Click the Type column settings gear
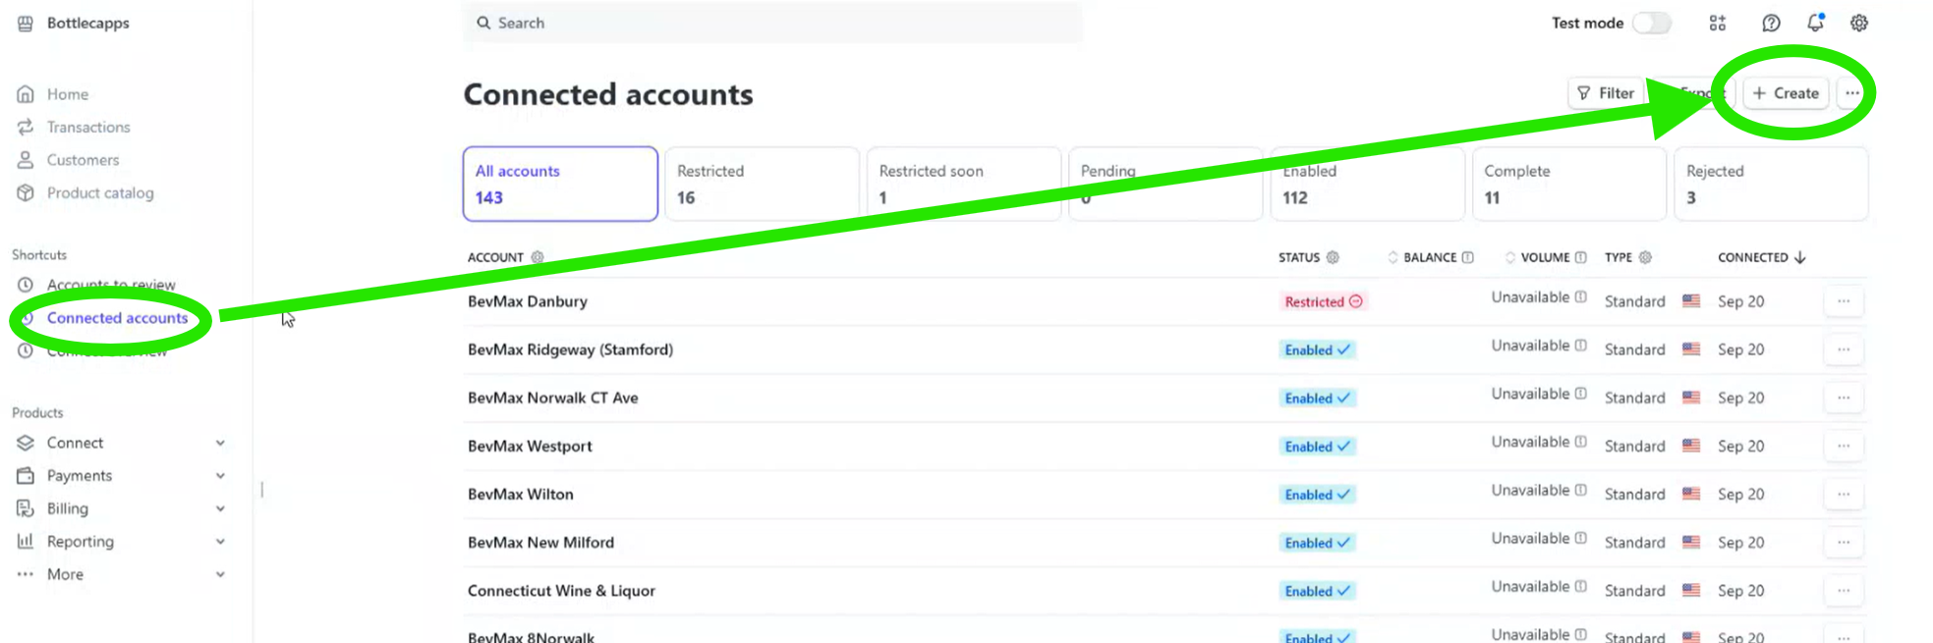 [x=1645, y=257]
